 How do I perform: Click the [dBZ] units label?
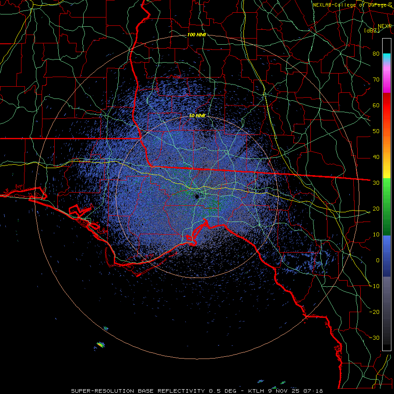[372, 30]
